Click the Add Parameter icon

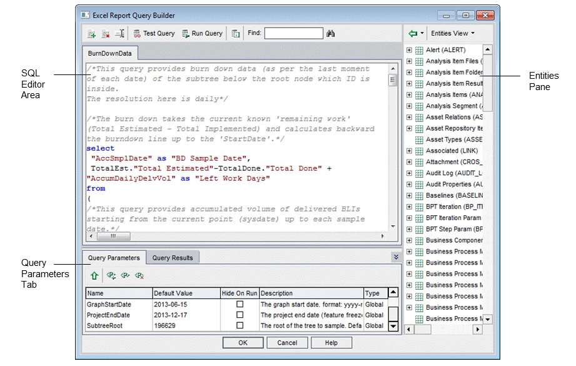tap(111, 275)
